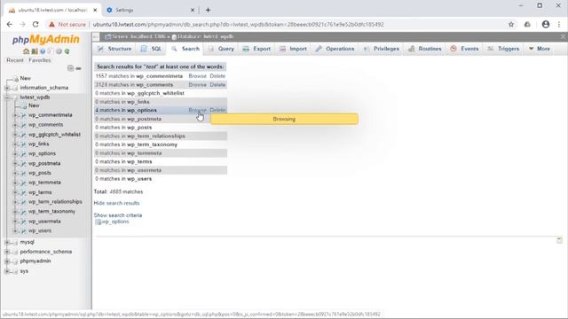Click wp_comments table icon in tree
This screenshot has height=319, width=568.
coord(23,125)
